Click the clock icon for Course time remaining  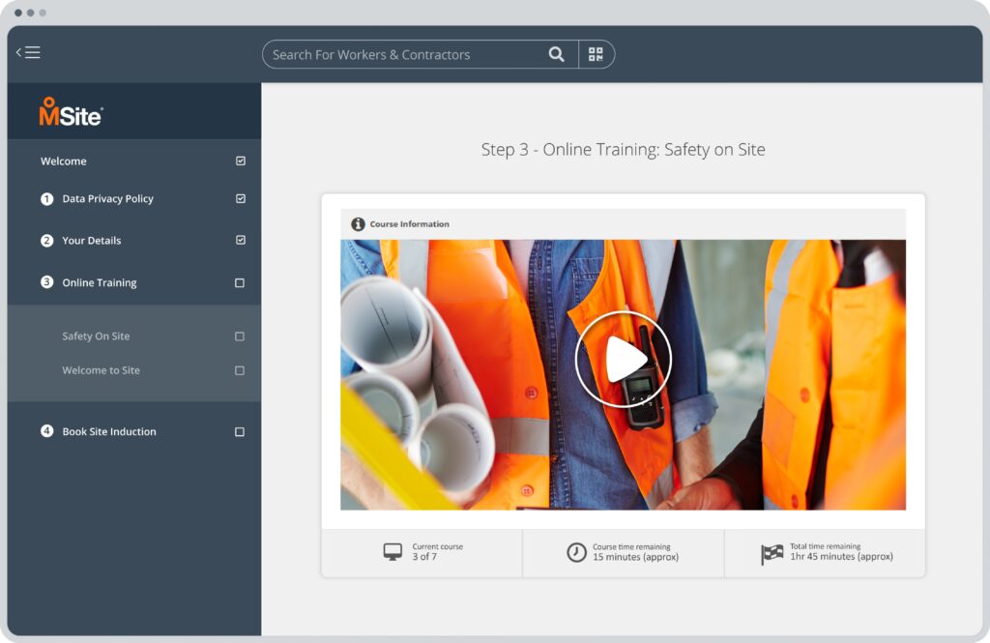coord(577,552)
